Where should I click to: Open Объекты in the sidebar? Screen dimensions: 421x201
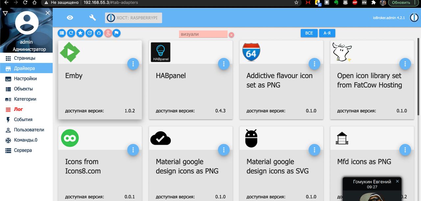pos(26,89)
